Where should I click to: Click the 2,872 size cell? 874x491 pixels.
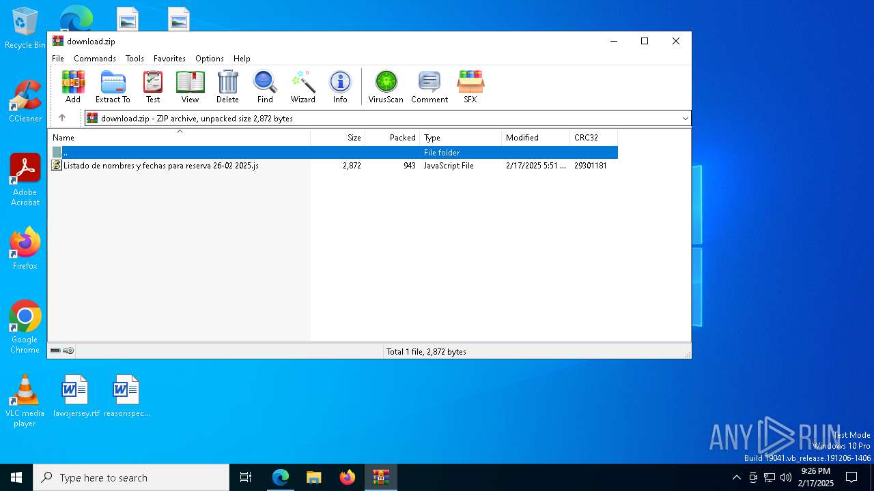tap(352, 166)
